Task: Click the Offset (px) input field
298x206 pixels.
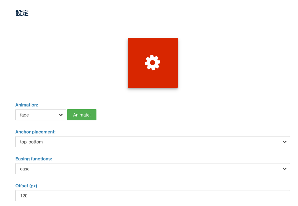Action: click(x=152, y=196)
